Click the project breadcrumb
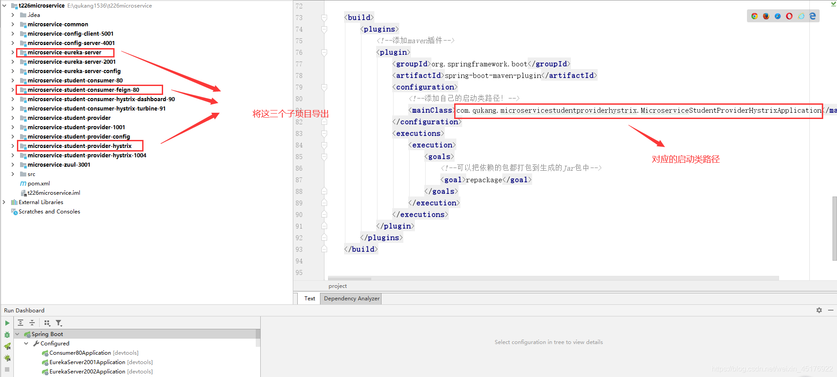837x377 pixels. 337,286
